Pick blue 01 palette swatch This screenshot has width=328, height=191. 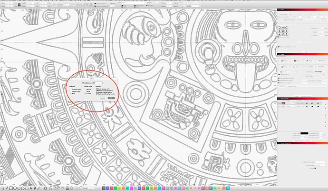coord(108,188)
